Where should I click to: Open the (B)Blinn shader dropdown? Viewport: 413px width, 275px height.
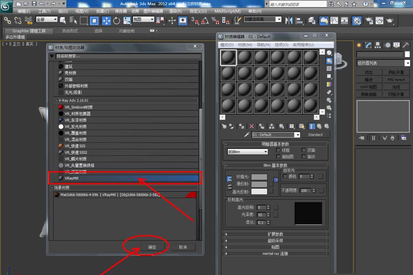pos(247,152)
